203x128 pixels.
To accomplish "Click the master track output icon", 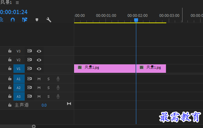I will [x=69, y=104].
